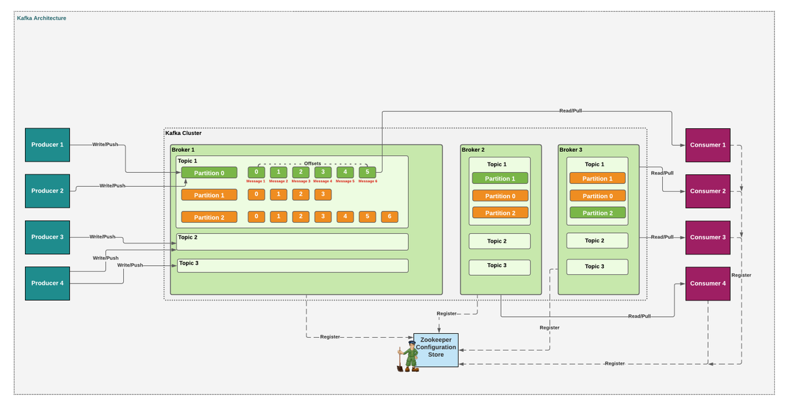Select orange Partition 1 in Broker 3
The image size is (786, 406).
(597, 178)
